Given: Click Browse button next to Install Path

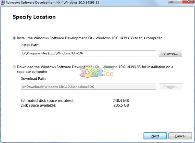Looking at the screenshot, I should (x=170, y=53).
